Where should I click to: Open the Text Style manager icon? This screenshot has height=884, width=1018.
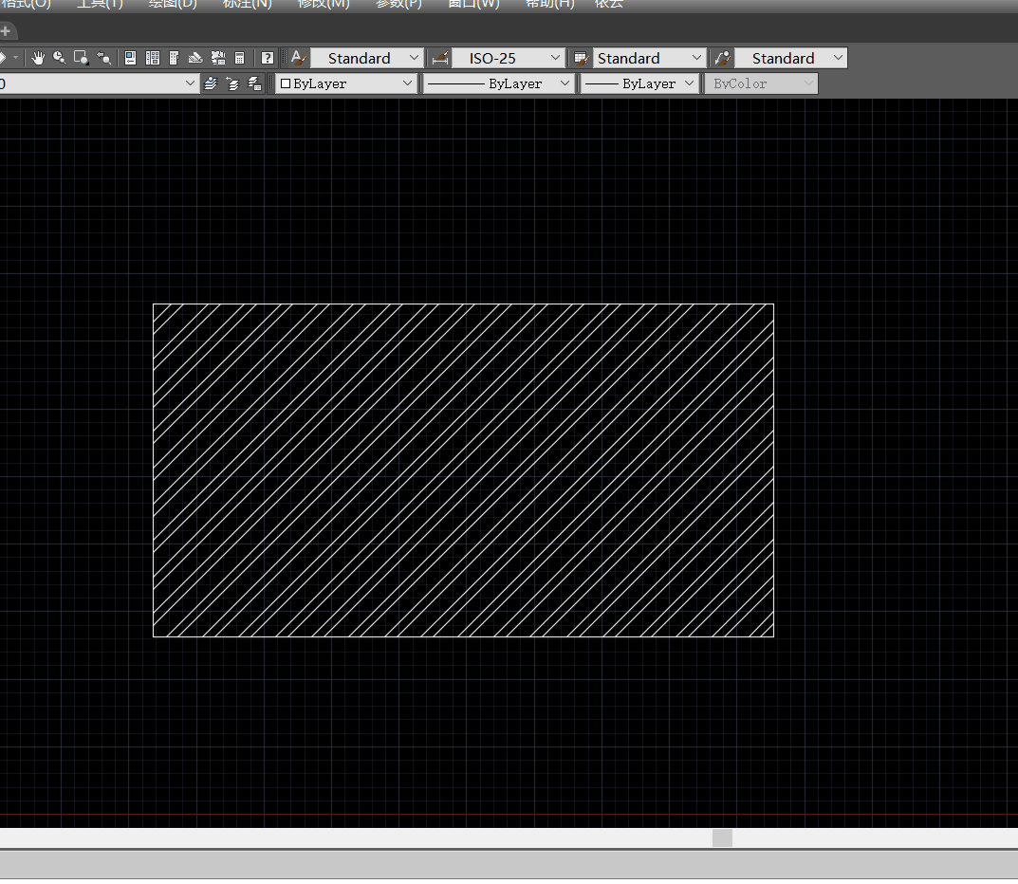tap(298, 58)
